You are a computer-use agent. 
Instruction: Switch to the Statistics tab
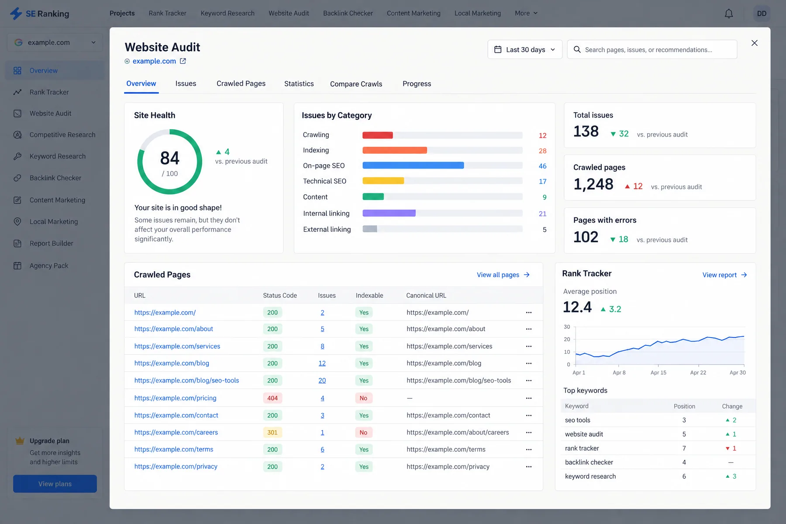[299, 84]
